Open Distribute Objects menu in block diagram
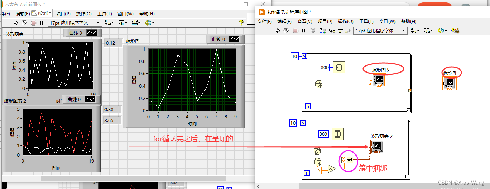 428,31
